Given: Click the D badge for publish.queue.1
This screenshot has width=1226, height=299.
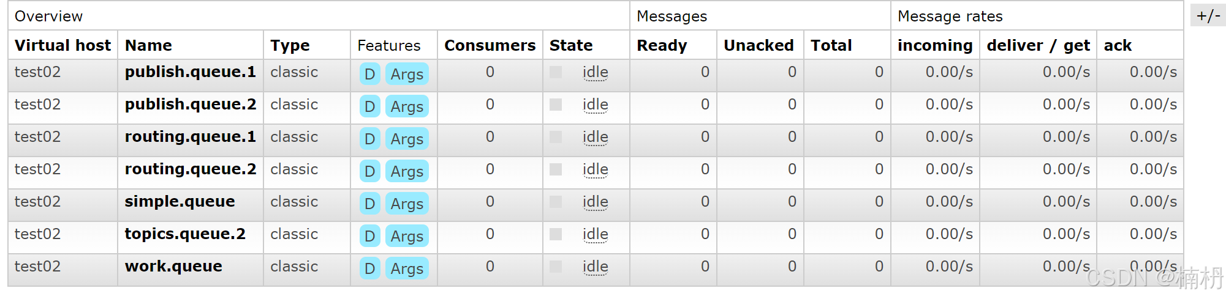Looking at the screenshot, I should coord(369,75).
